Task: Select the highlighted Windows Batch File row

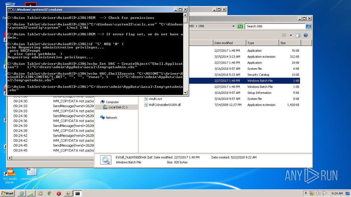Action: 244,81
